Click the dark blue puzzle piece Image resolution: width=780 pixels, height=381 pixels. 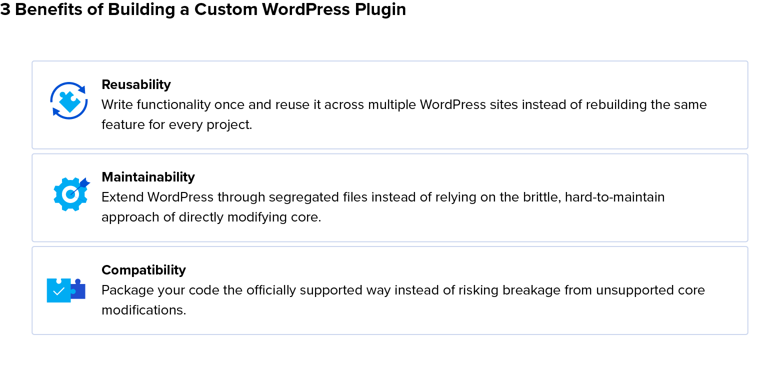(78, 289)
